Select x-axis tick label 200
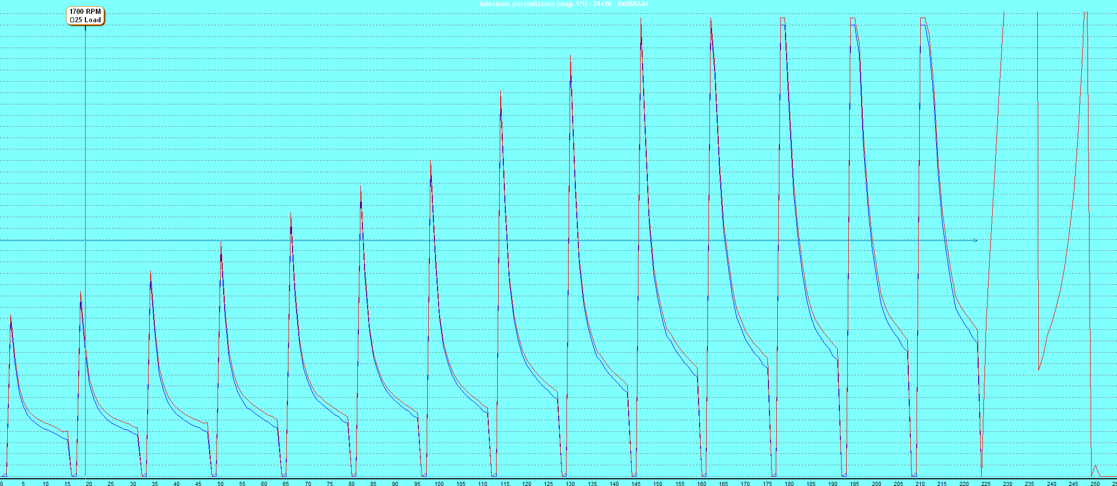The image size is (1117, 486). point(876,484)
